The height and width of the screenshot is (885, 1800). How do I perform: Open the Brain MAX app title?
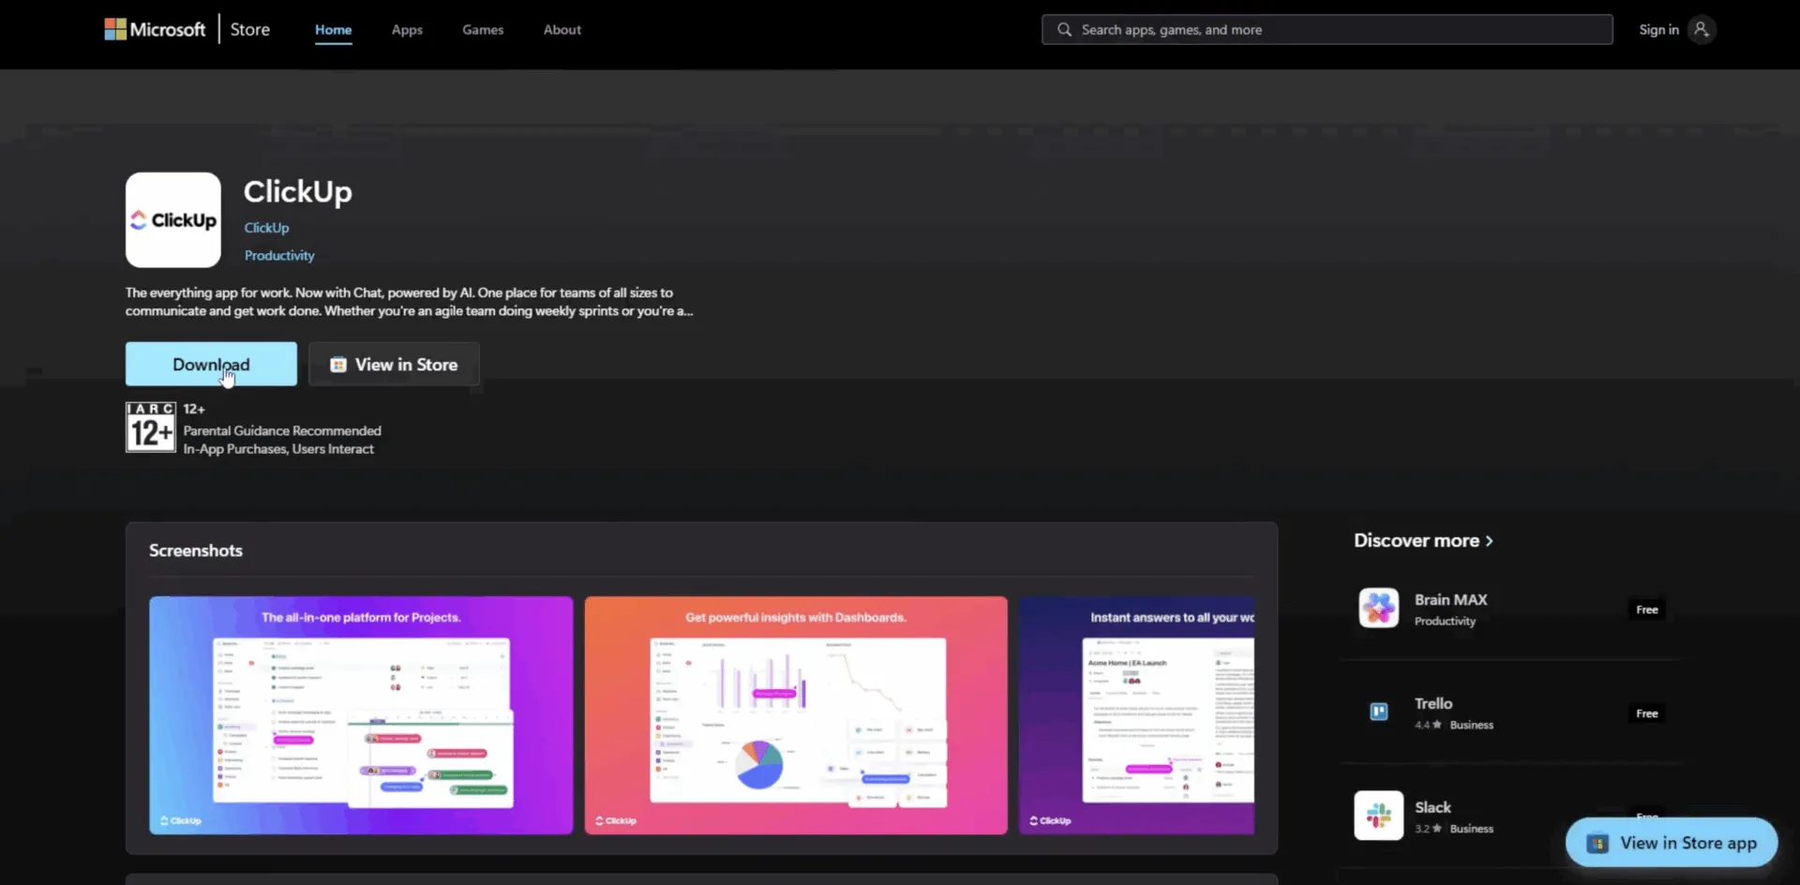[1450, 599]
